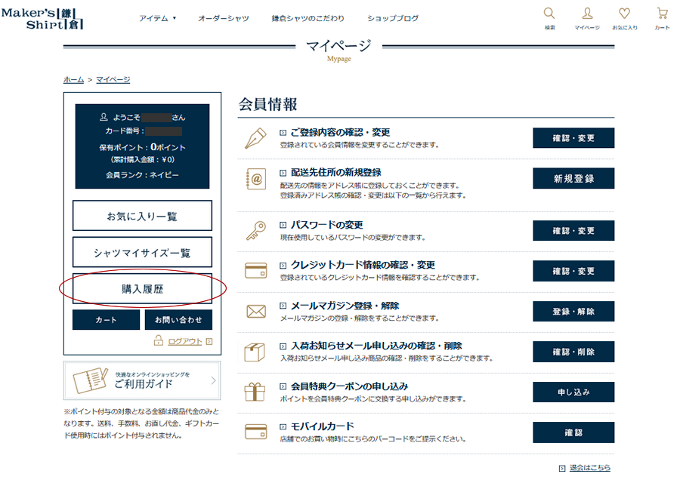Click the chevron on ご利用ガイド banner
Image resolution: width=680 pixels, height=483 pixels.
point(213,380)
